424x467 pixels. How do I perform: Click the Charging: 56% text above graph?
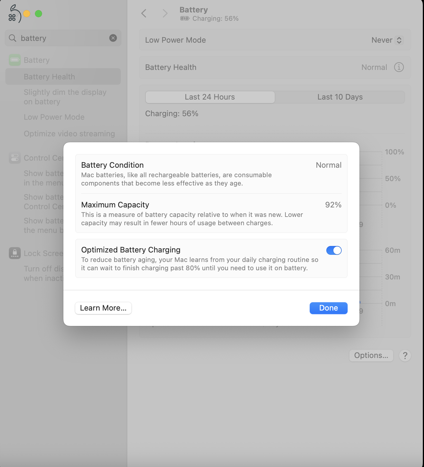(172, 113)
